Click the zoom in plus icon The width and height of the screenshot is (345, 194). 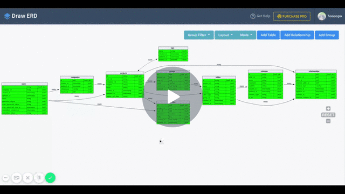click(328, 109)
